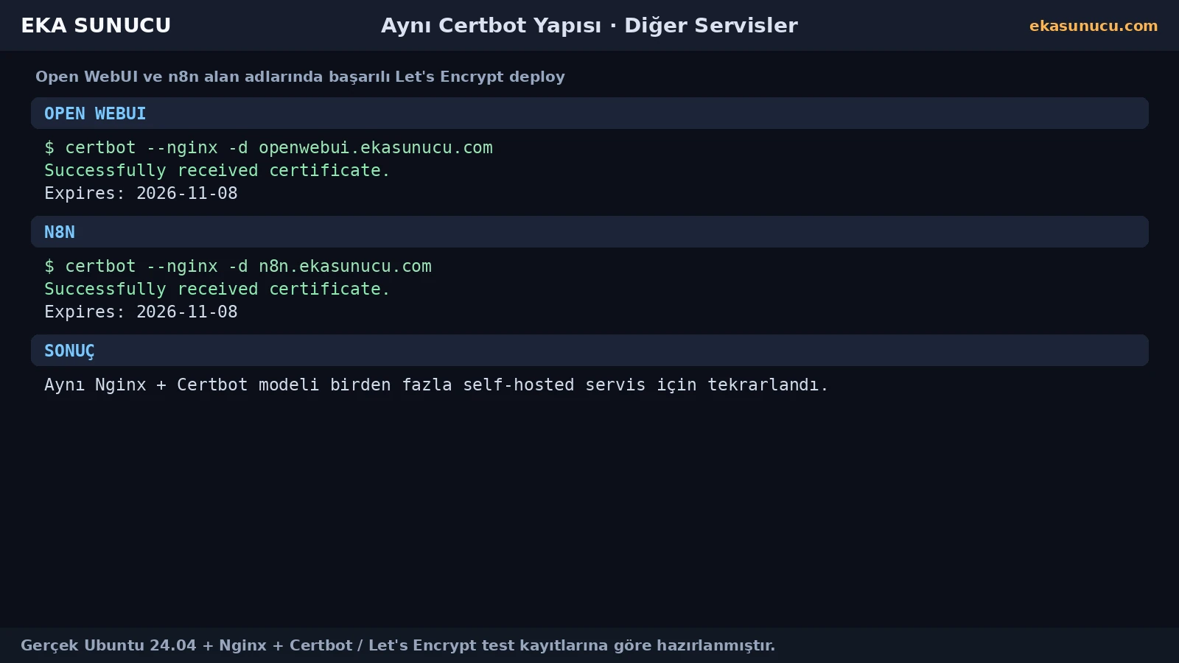Click the footer Ubuntu 24.04 note
1179x663 pixels.
click(x=398, y=645)
